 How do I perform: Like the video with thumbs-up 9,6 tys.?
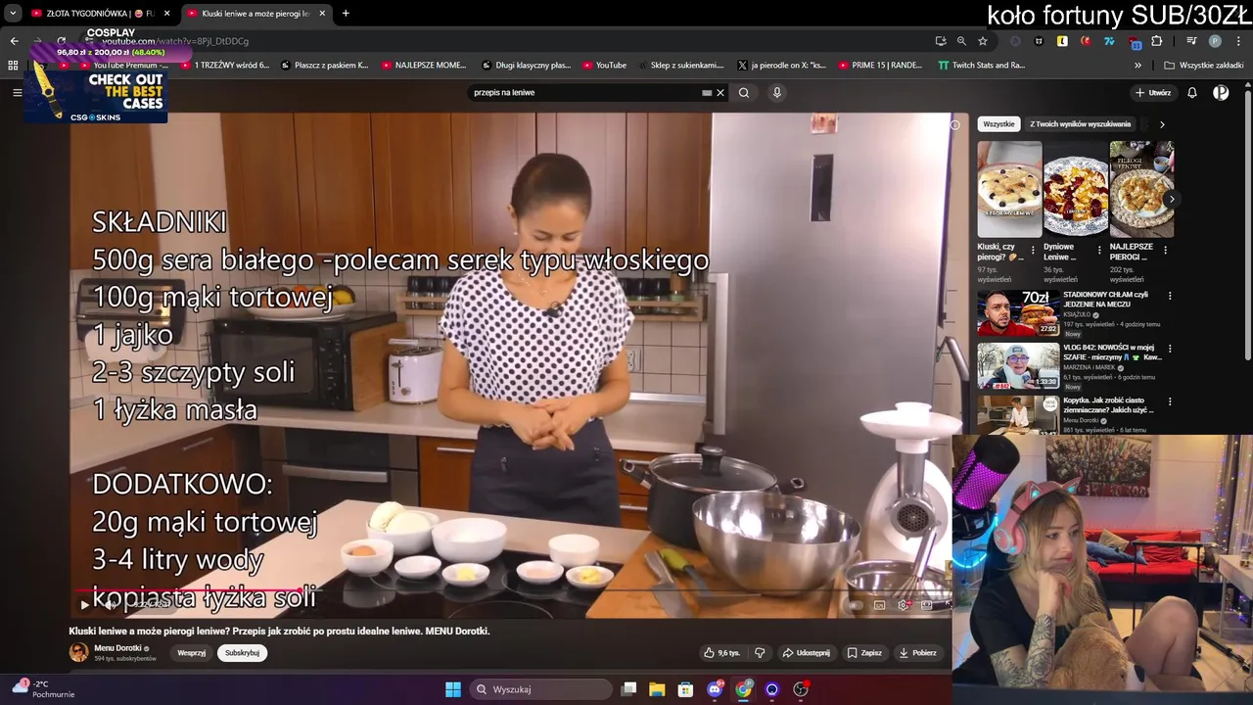[x=723, y=653]
